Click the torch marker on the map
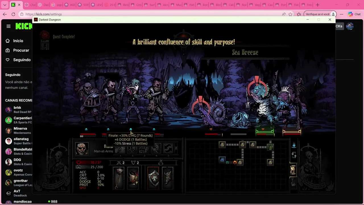This screenshot has width=364, height=205. [x=235, y=162]
